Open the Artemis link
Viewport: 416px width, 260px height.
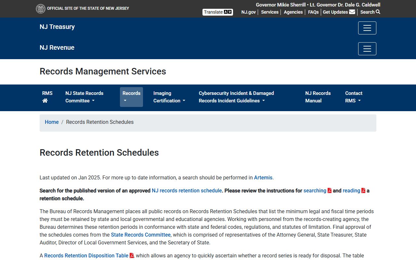(263, 177)
